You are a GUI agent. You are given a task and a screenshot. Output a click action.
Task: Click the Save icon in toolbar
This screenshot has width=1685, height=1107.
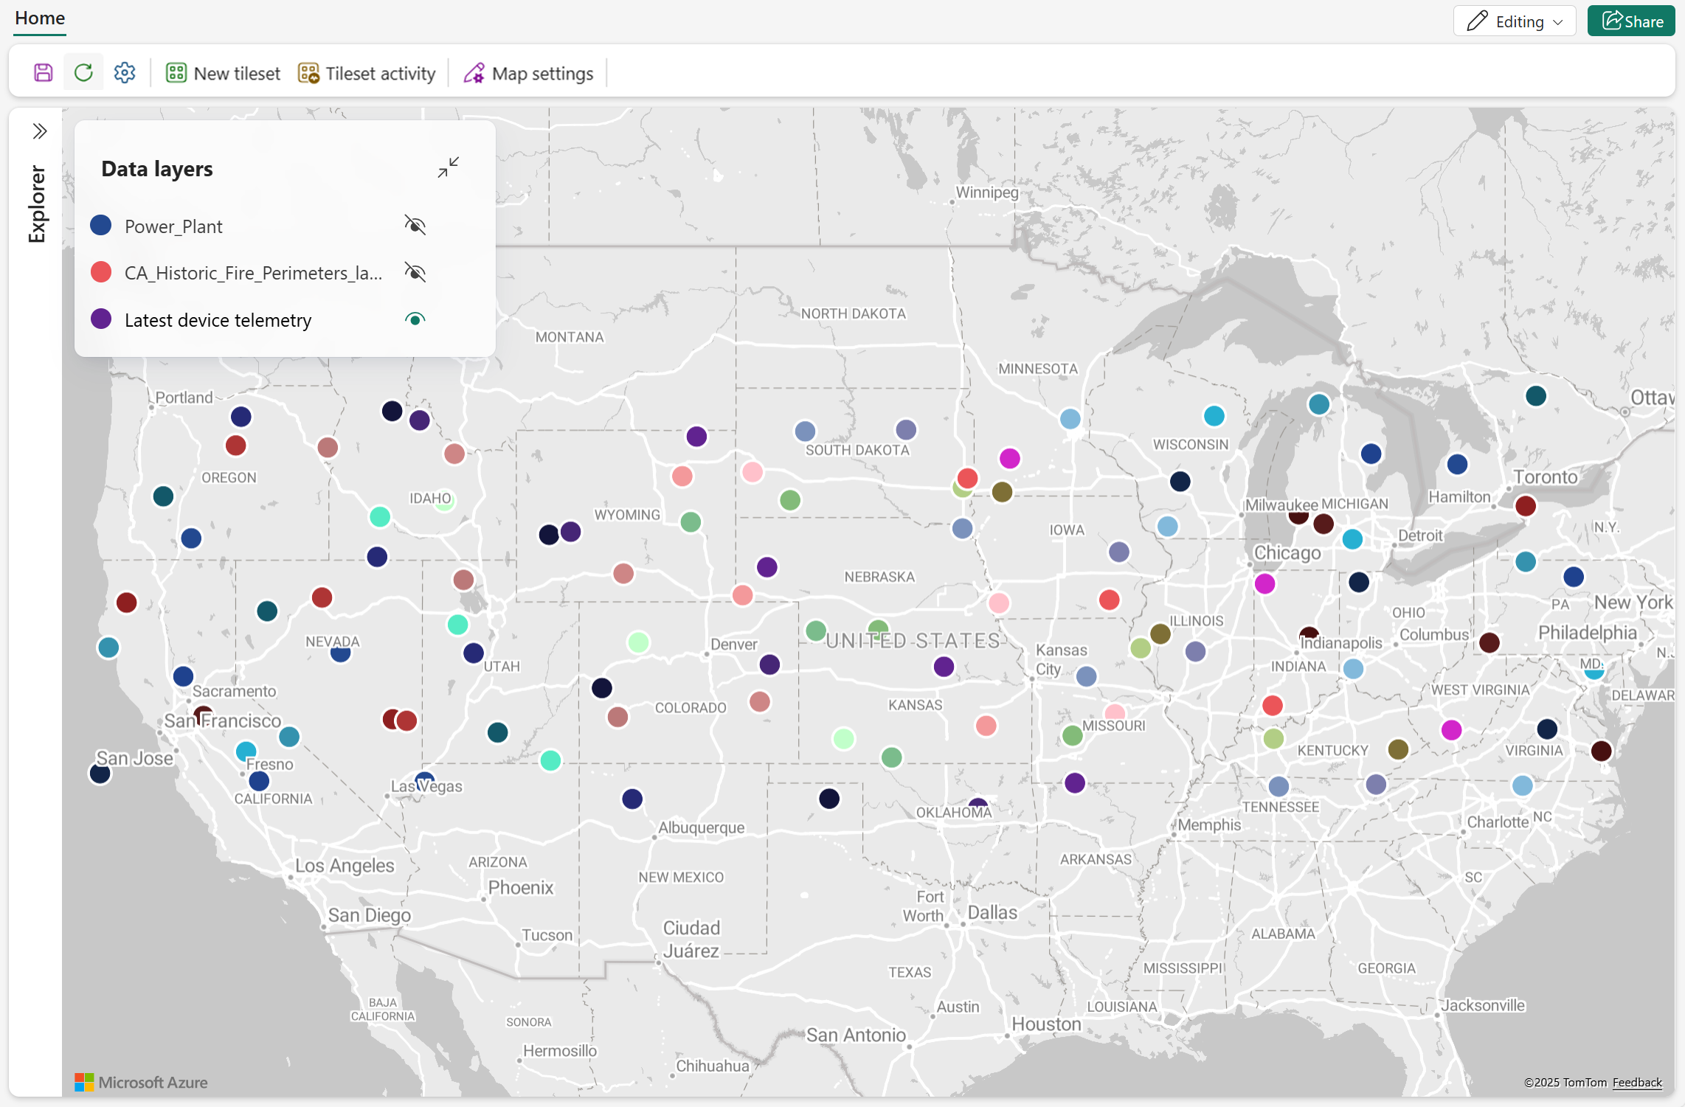point(44,73)
